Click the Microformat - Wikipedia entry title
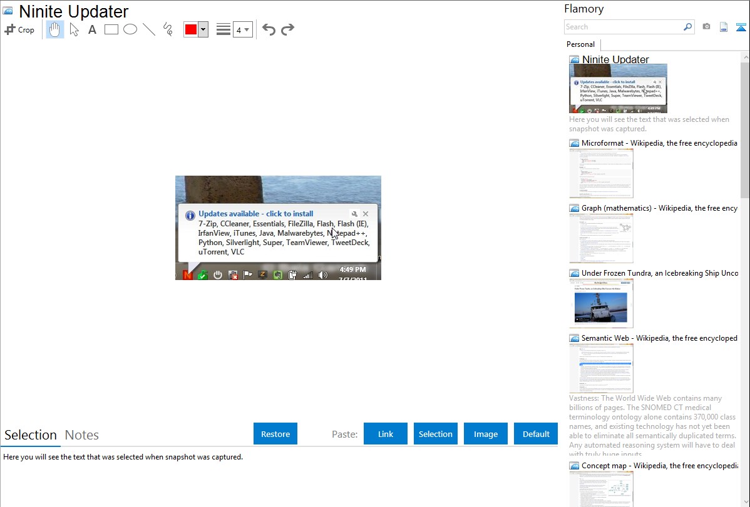 (x=659, y=143)
